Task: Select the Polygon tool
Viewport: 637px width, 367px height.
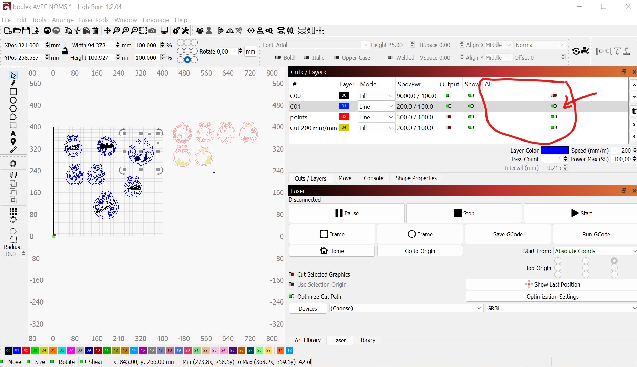Action: tap(13, 108)
